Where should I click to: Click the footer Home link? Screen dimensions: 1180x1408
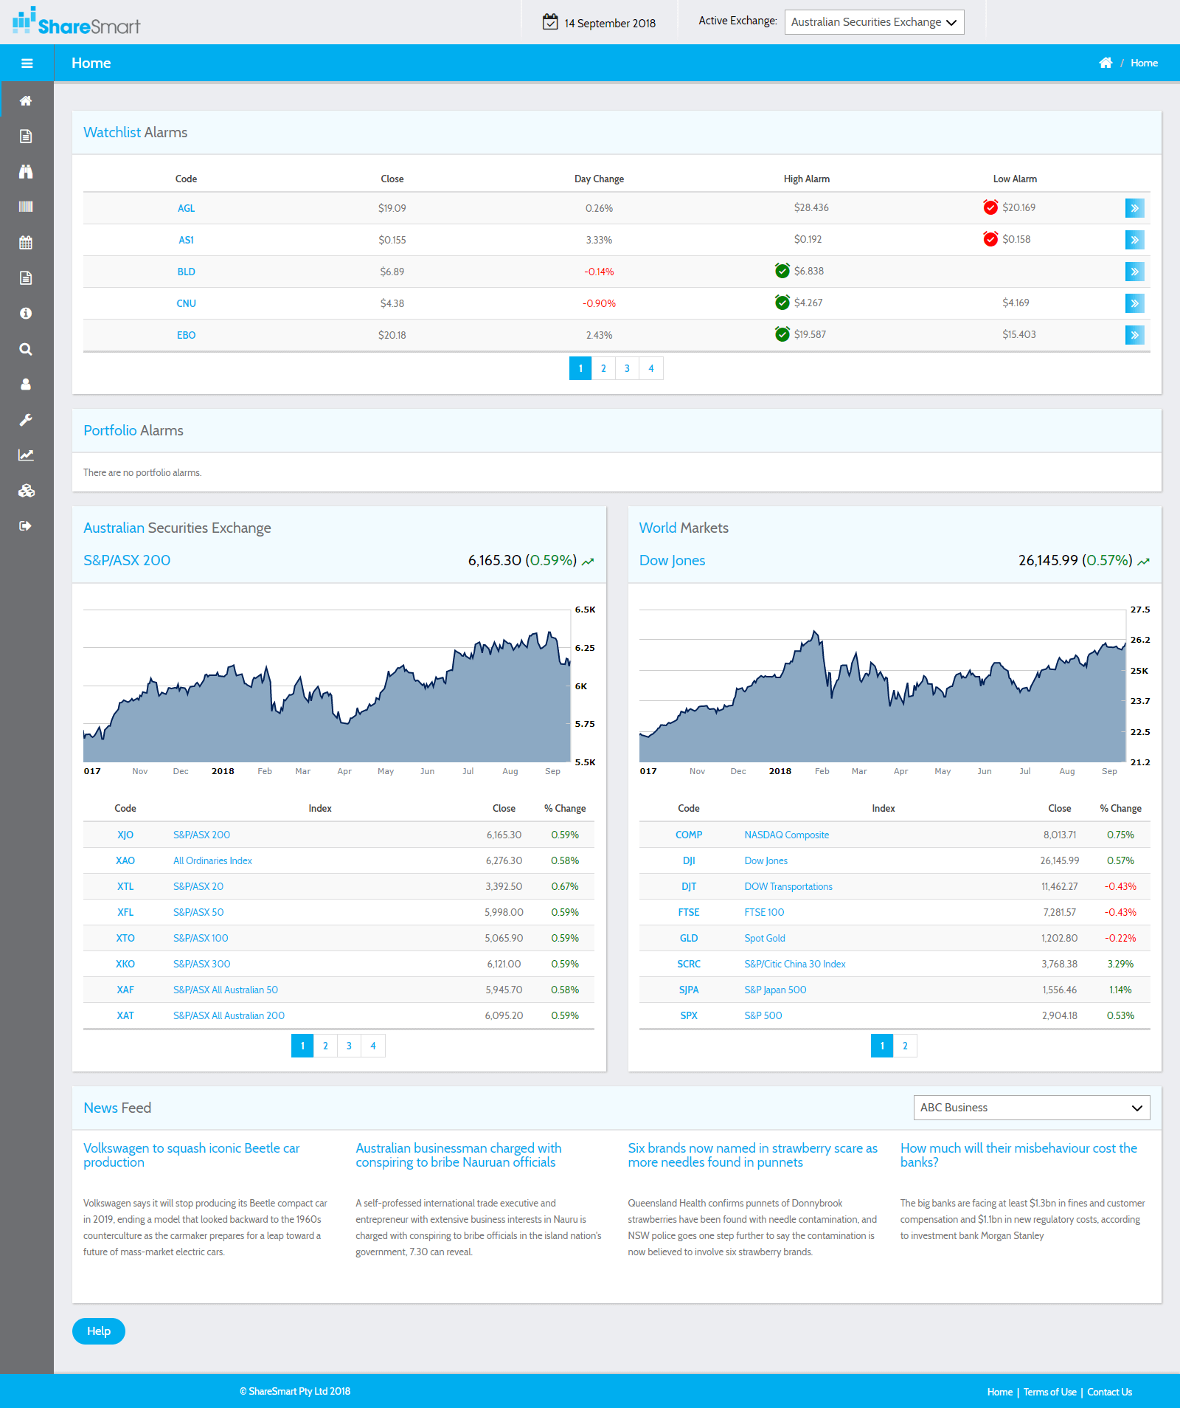coord(999,1392)
